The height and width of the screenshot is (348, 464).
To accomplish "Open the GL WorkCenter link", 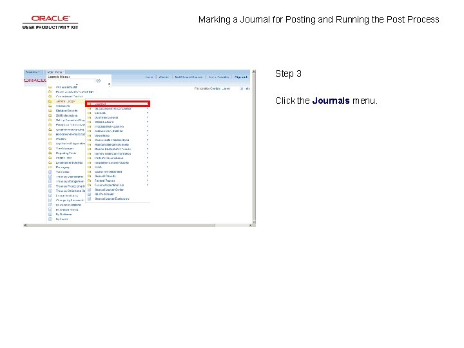I will point(104,194).
